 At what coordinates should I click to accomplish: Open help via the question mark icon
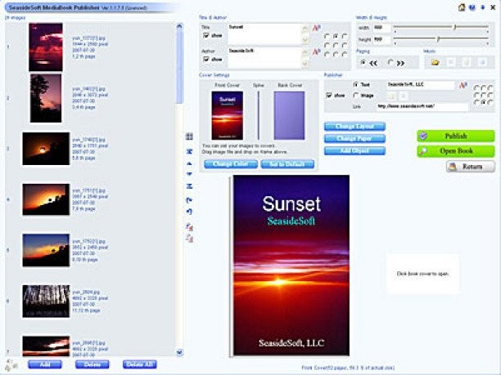pos(472,7)
